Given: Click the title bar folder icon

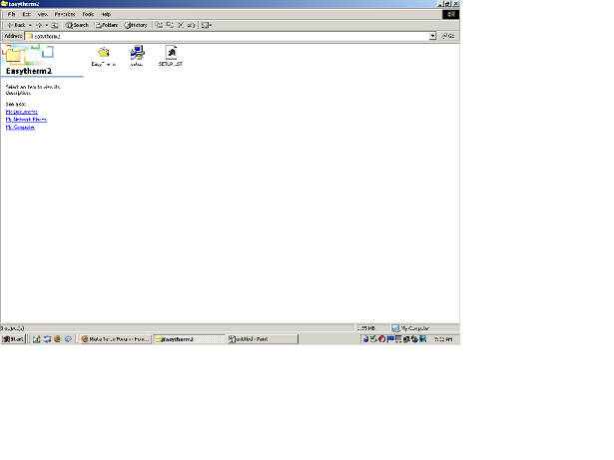Looking at the screenshot, I should [4, 4].
